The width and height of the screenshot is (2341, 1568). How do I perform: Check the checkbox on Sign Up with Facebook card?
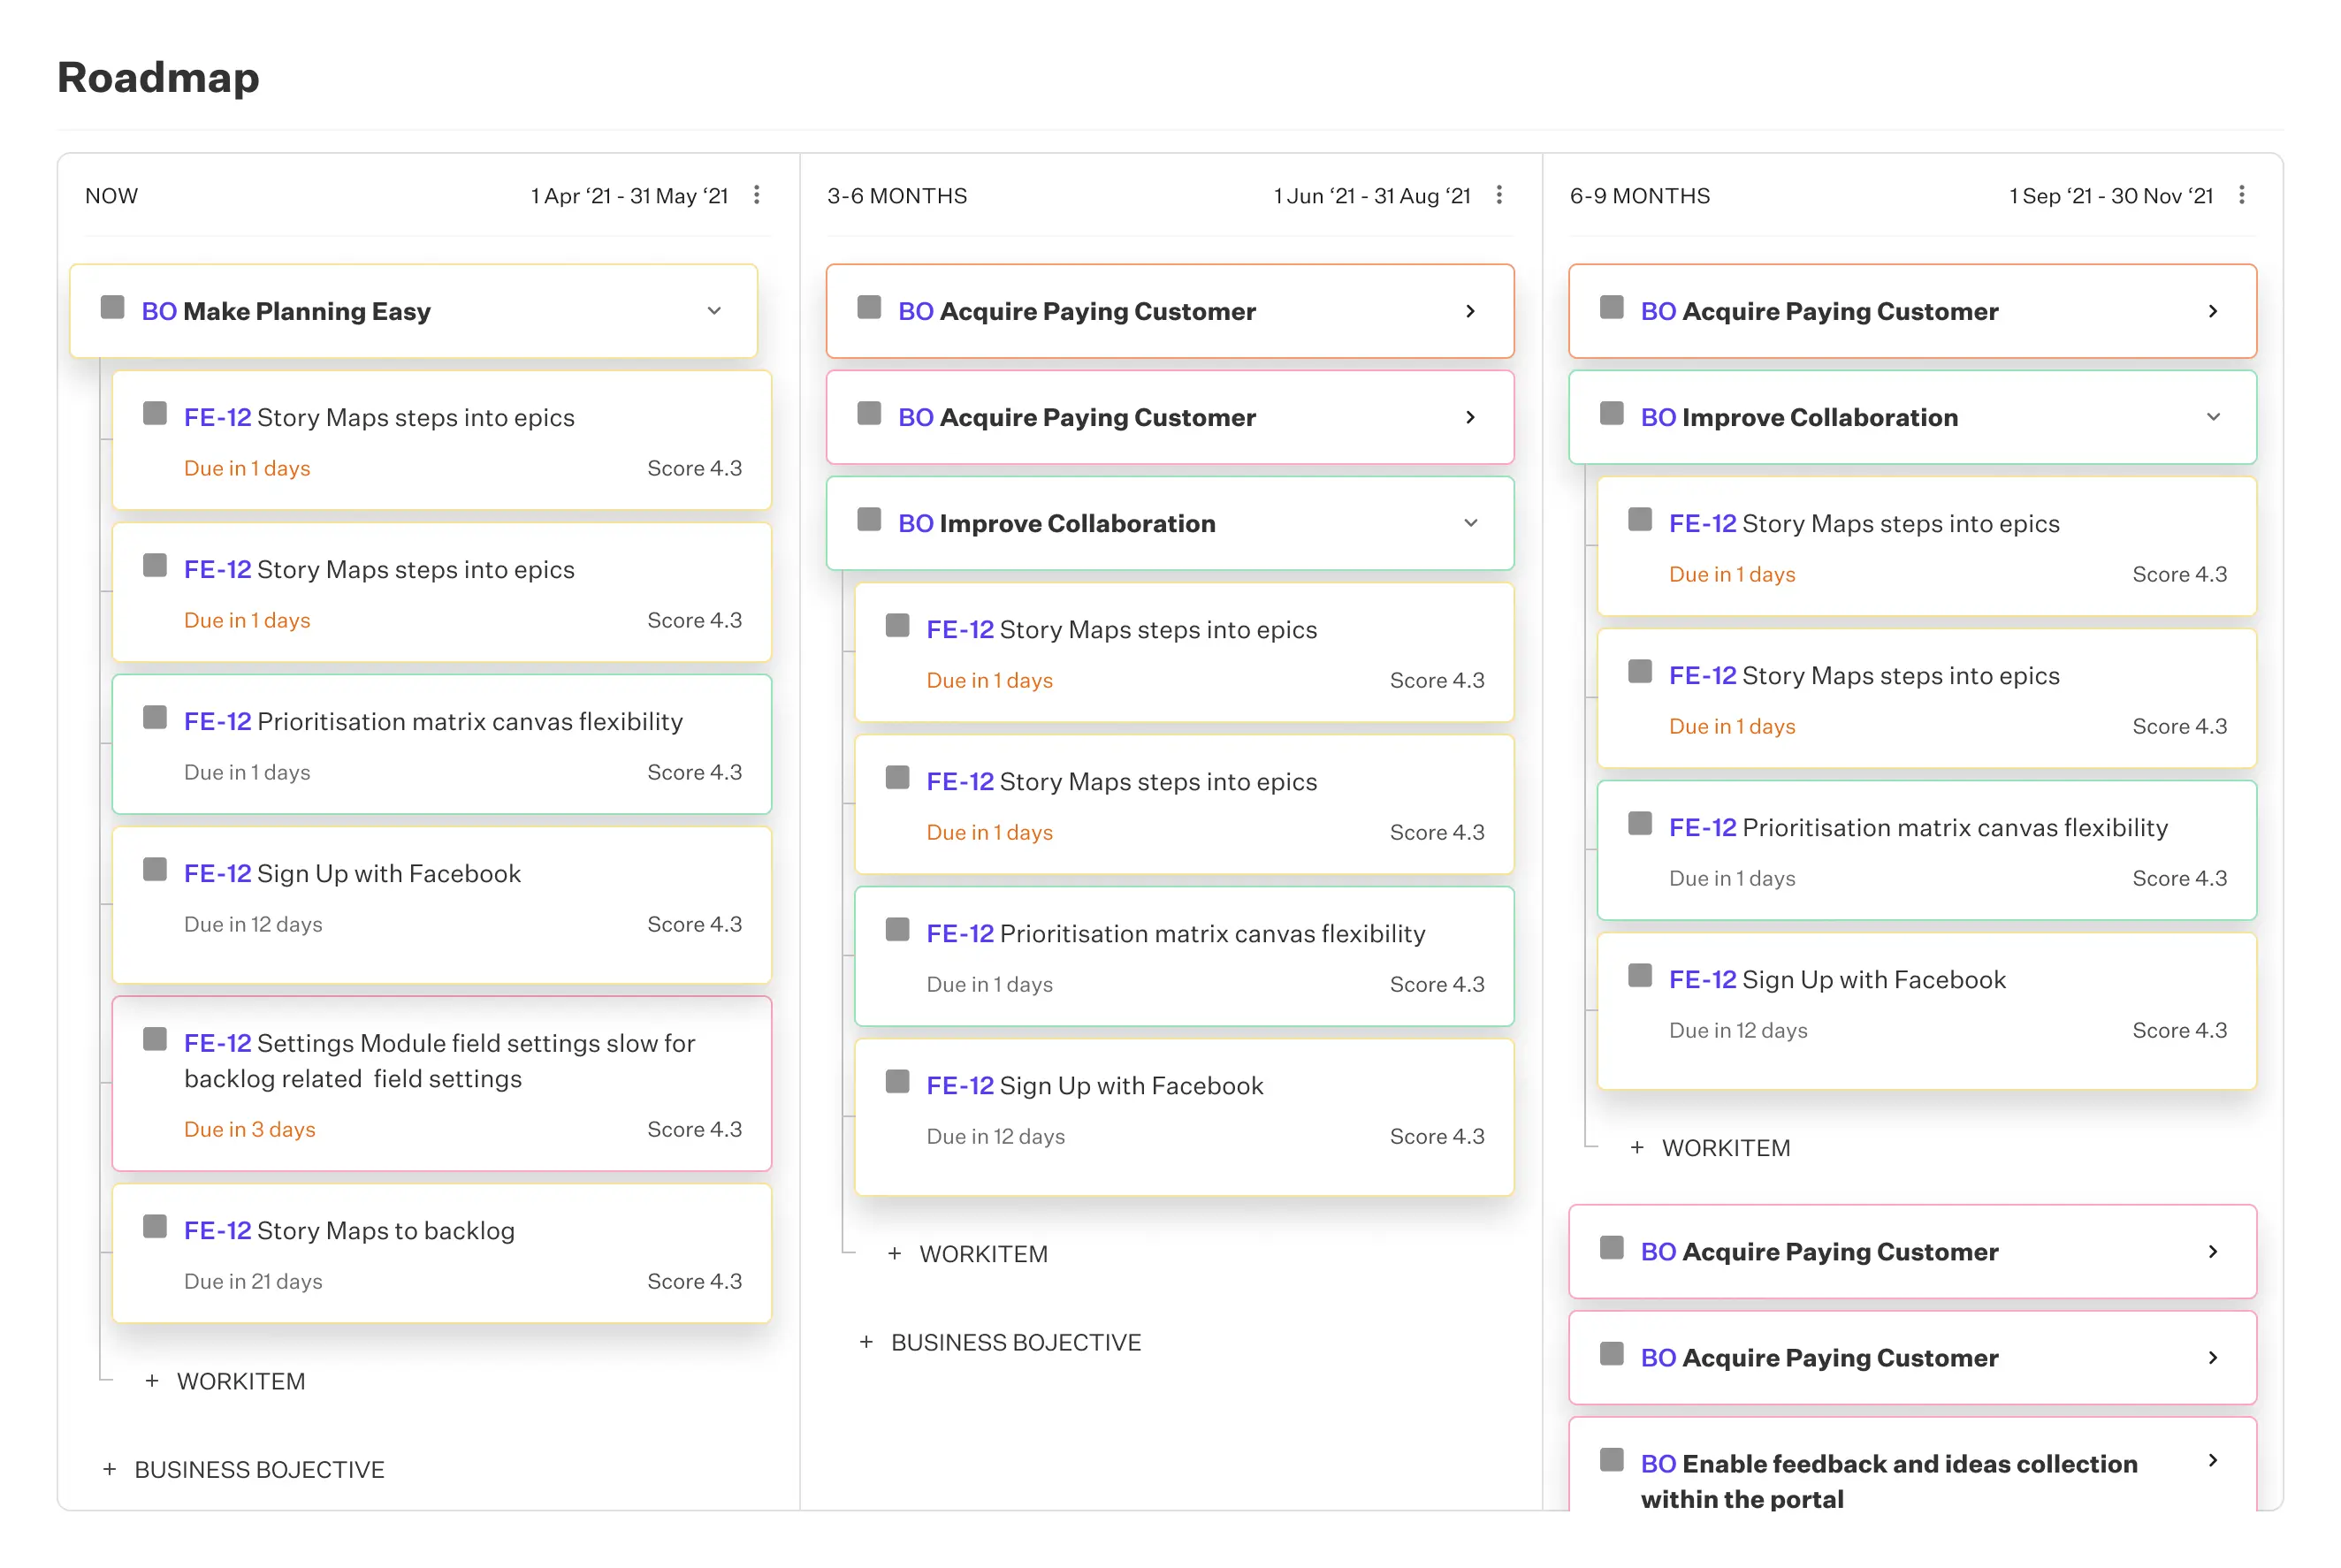click(x=155, y=871)
